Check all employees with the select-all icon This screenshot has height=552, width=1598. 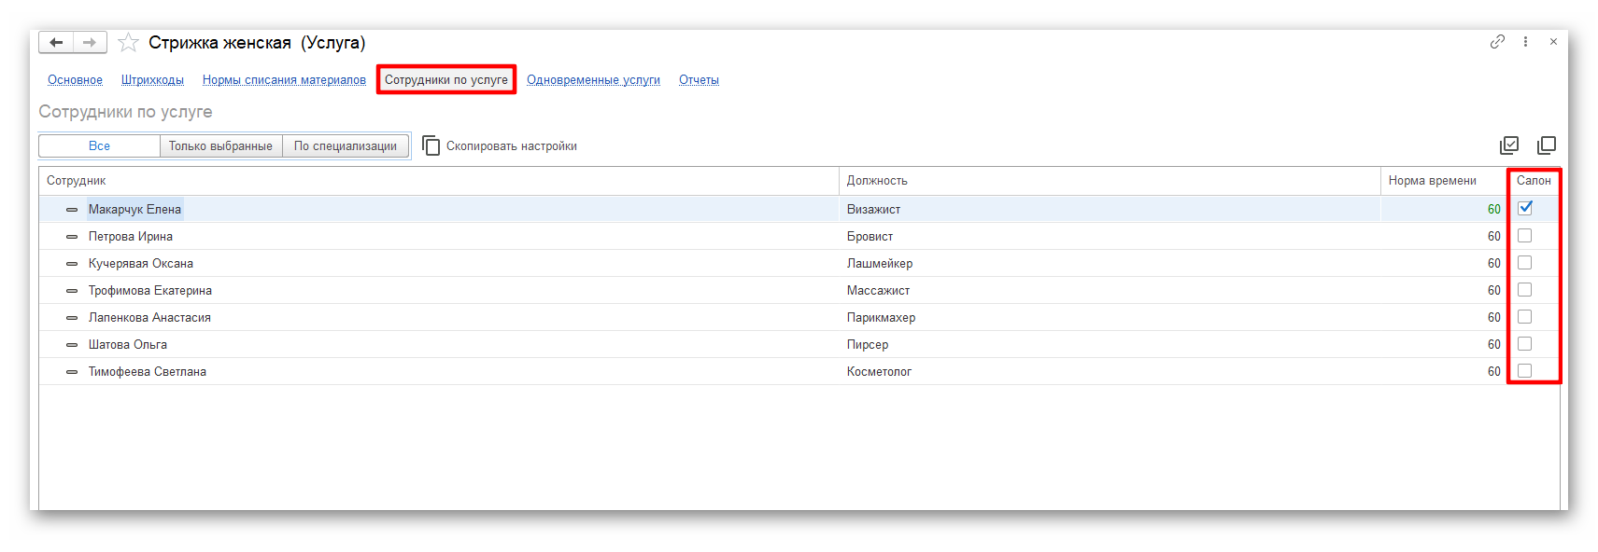click(1509, 145)
